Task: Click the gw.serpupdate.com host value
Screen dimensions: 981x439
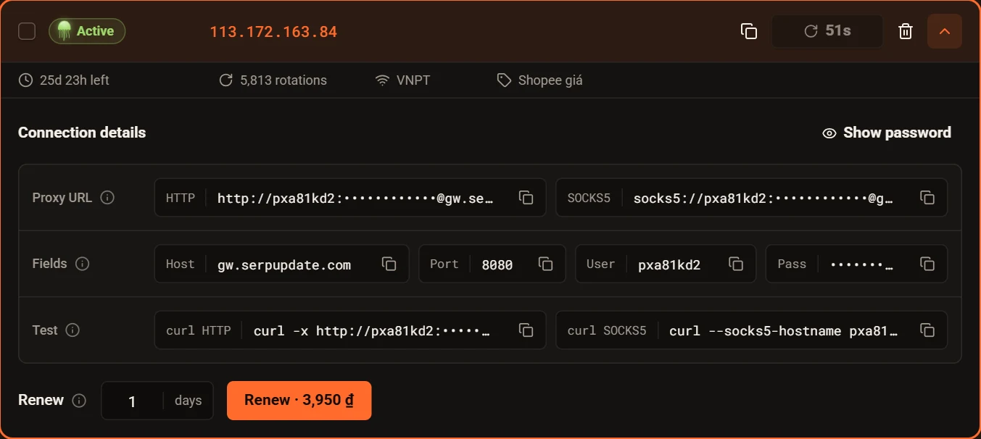Action: coord(284,265)
